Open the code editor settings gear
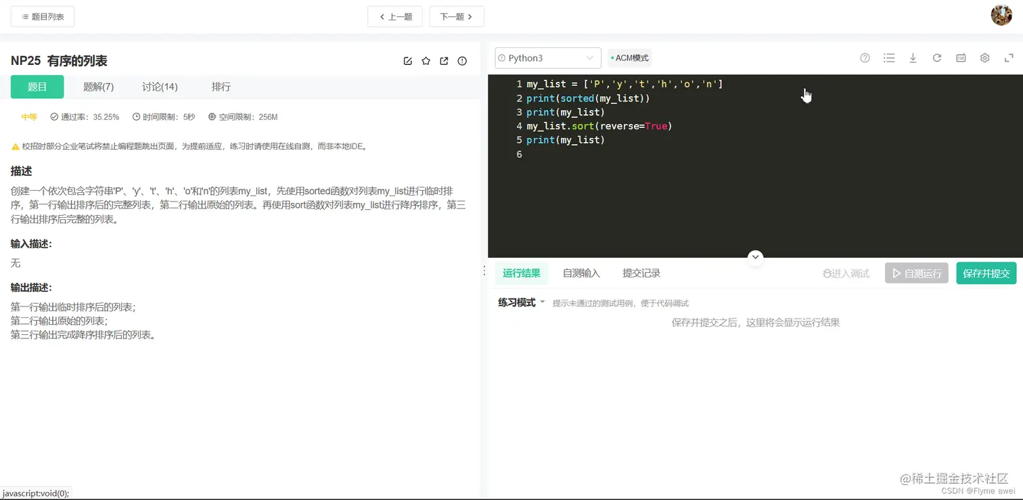 tap(984, 58)
